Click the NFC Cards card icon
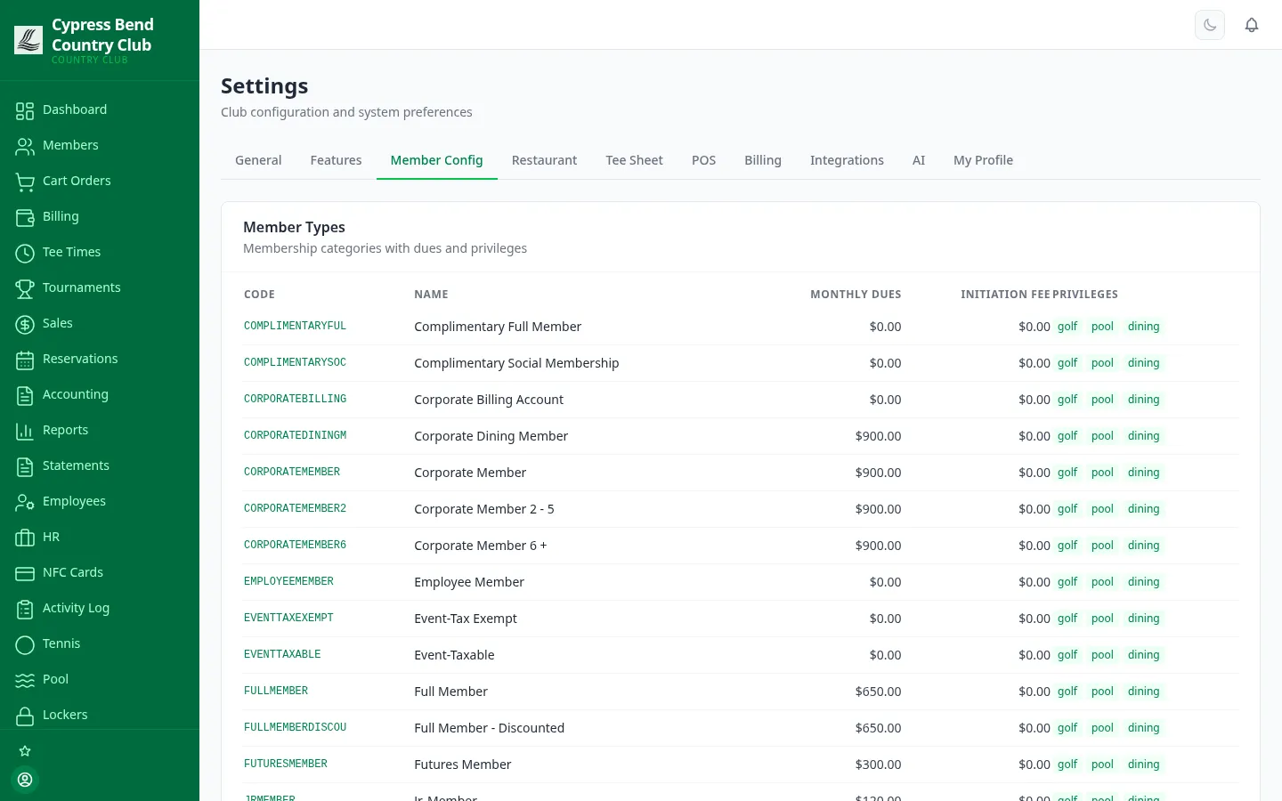 25,573
